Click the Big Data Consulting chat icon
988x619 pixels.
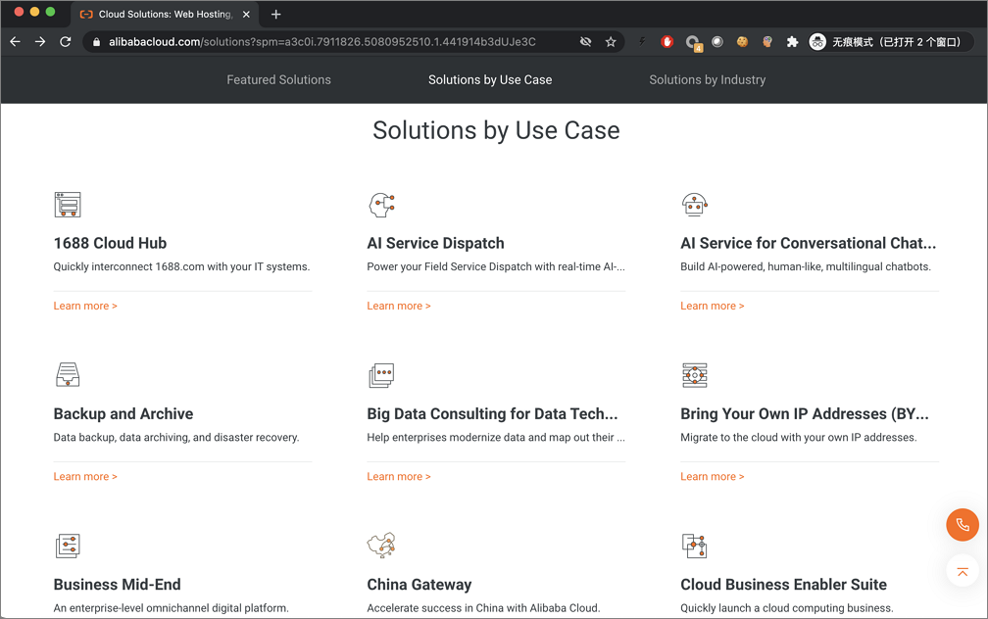(x=381, y=375)
